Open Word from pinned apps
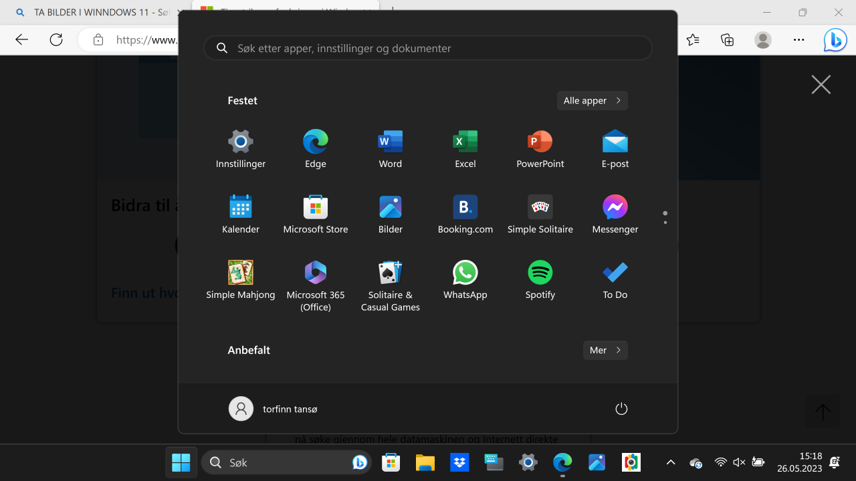 pyautogui.click(x=391, y=149)
